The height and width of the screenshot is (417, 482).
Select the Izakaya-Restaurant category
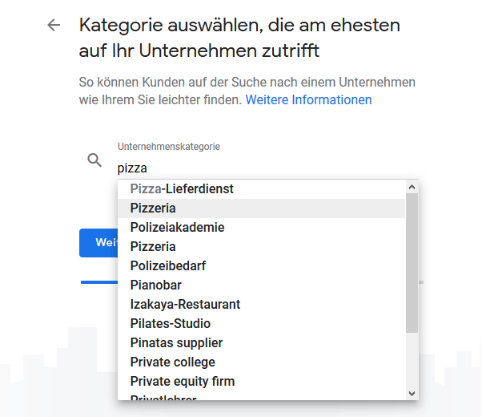[x=185, y=305]
